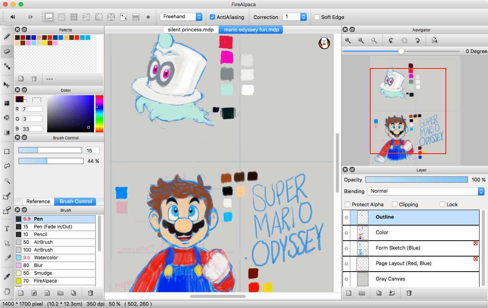Enable the Clipping checkbox

395,204
